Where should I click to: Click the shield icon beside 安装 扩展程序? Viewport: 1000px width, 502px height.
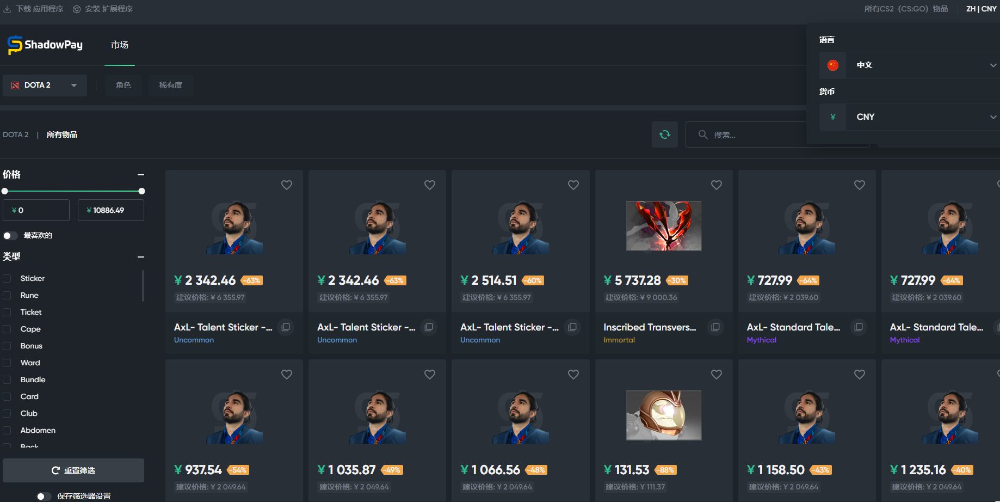point(77,9)
